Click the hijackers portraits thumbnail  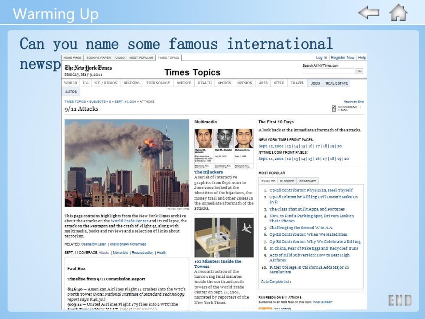[224, 148]
